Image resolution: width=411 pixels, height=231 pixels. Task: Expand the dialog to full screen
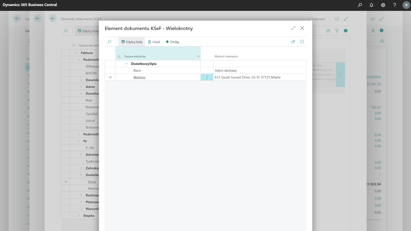(293, 28)
